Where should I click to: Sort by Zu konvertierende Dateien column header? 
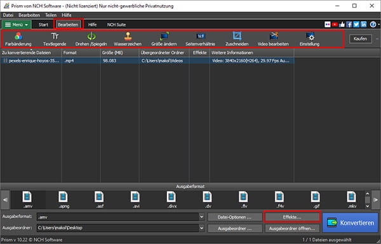pos(31,53)
